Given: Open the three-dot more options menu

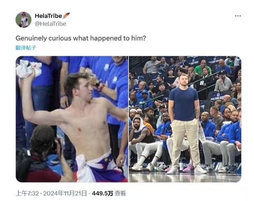Looking at the screenshot, I should point(237,16).
